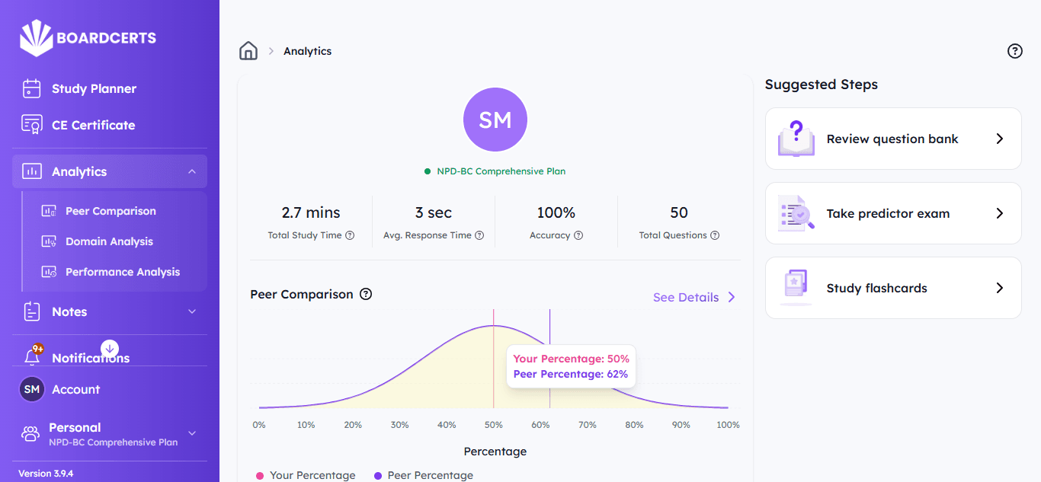Viewport: 1041px width, 482px height.
Task: Open the Domain Analysis icon
Action: point(48,241)
